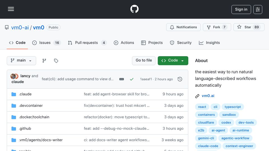Select the agentic-workflow topic tag
This screenshot has height=151, width=269.
click(x=235, y=138)
